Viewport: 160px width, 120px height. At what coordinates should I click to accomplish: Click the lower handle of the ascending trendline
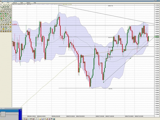[x=104, y=82]
